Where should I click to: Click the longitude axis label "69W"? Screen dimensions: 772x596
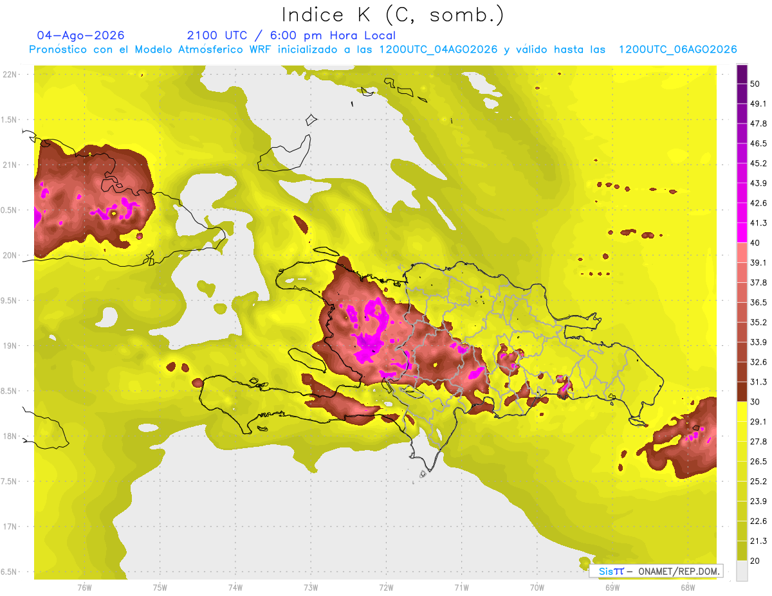coord(612,588)
